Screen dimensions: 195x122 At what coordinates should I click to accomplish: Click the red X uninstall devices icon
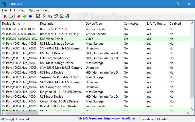point(5,16)
